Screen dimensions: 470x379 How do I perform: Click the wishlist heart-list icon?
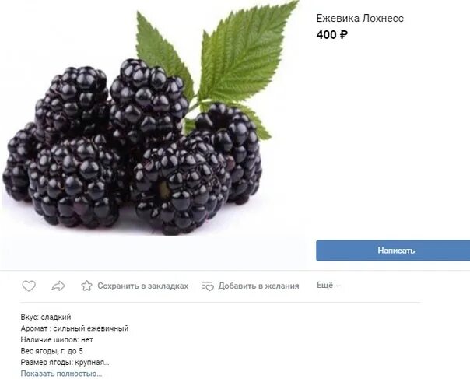click(x=208, y=286)
